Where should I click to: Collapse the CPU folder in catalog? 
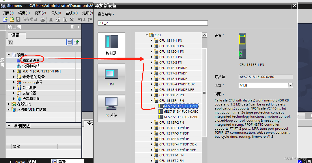click(147, 35)
